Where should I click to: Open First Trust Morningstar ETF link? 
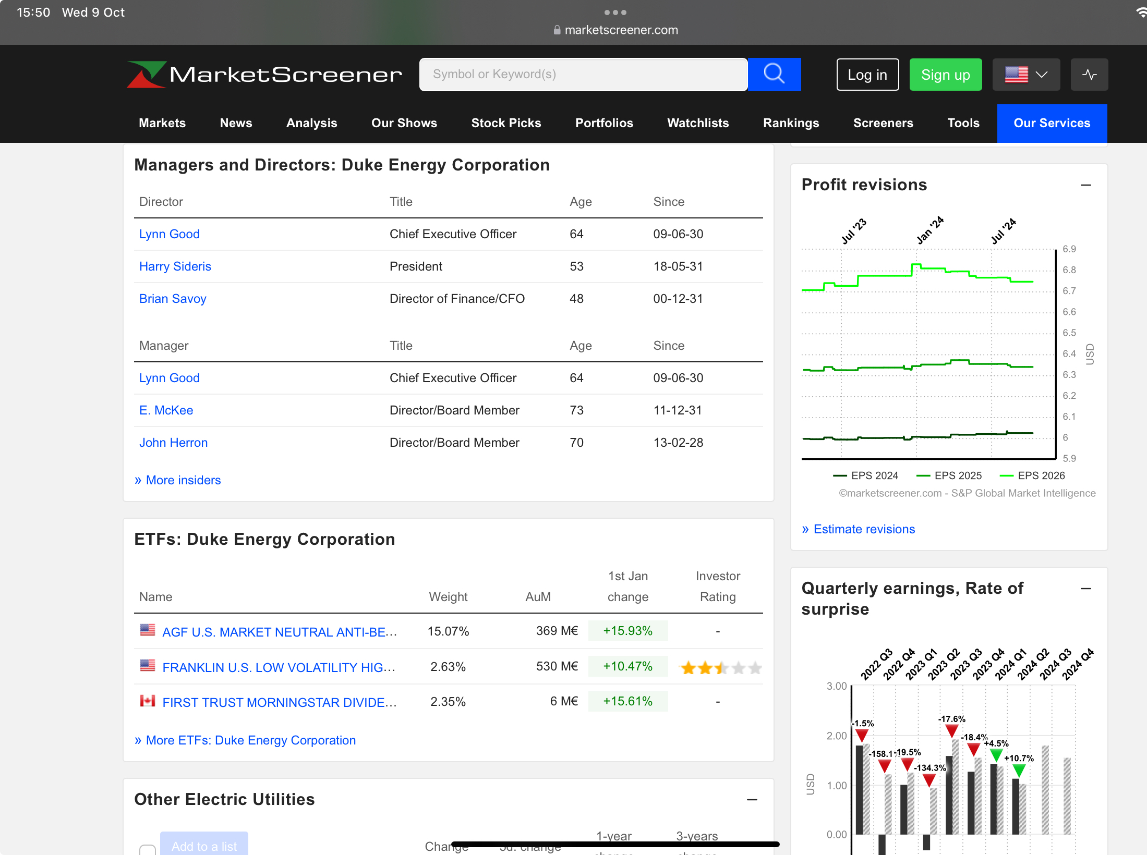tap(280, 702)
